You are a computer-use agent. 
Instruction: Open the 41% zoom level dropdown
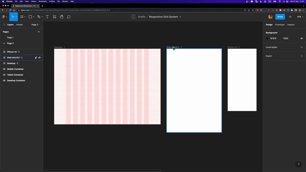click(x=300, y=17)
